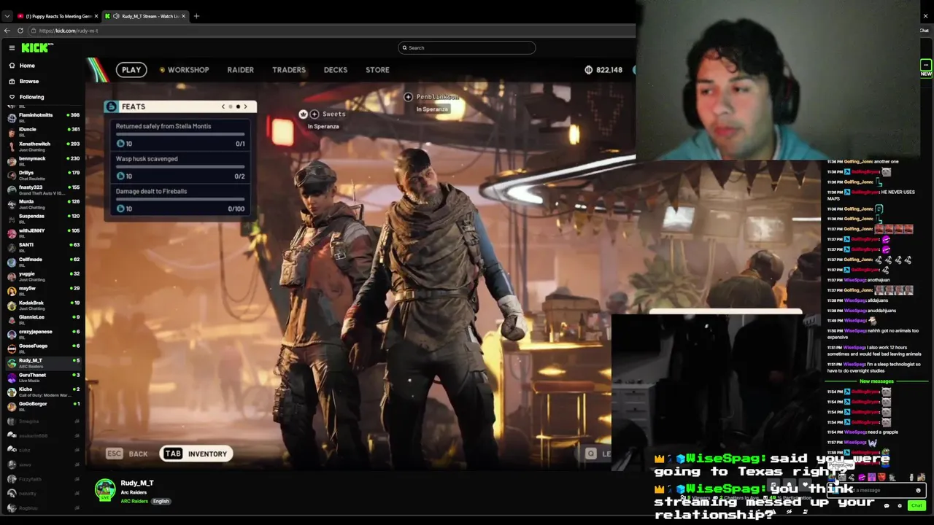Open fnasty323 channel in sidebar

[x=43, y=189]
